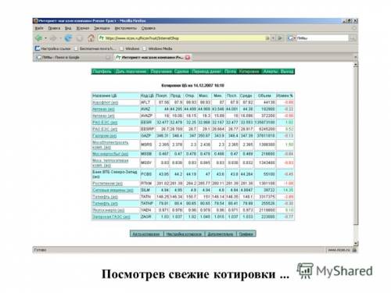The height and width of the screenshot is (293, 391).
Task: Open the Back button history dropdown
Action: [x=46, y=38]
